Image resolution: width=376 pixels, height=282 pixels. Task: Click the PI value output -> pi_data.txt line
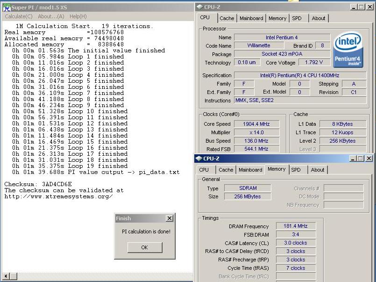click(96, 172)
